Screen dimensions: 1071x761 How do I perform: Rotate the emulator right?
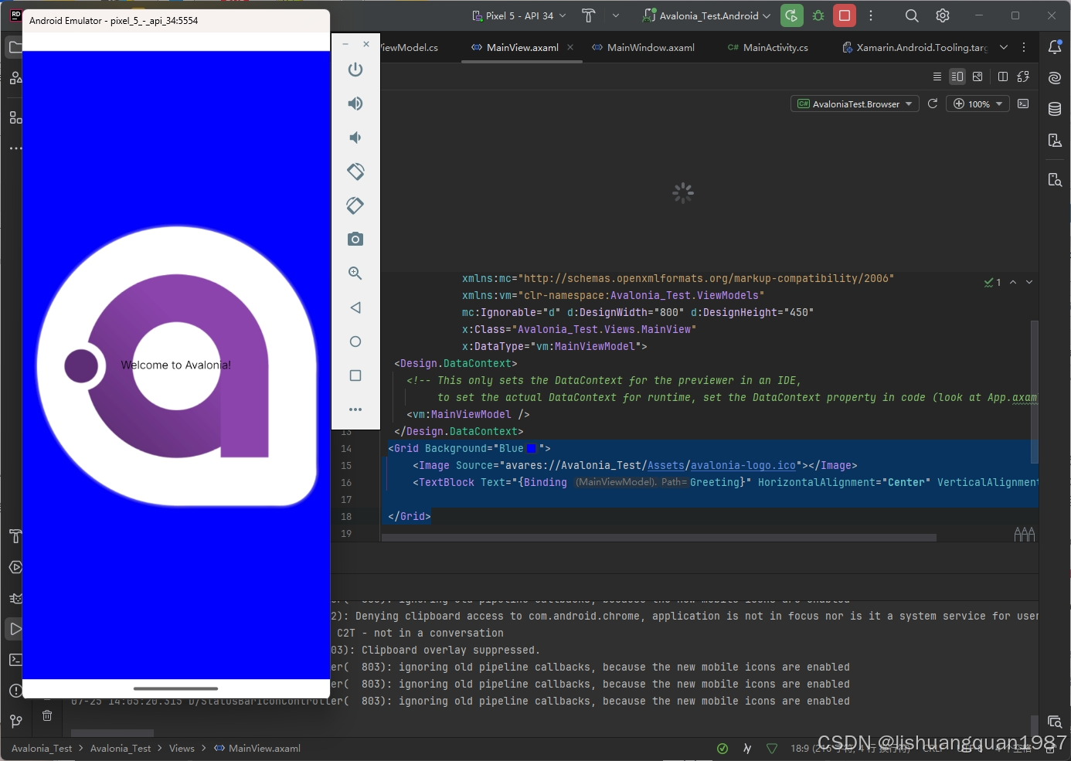355,206
